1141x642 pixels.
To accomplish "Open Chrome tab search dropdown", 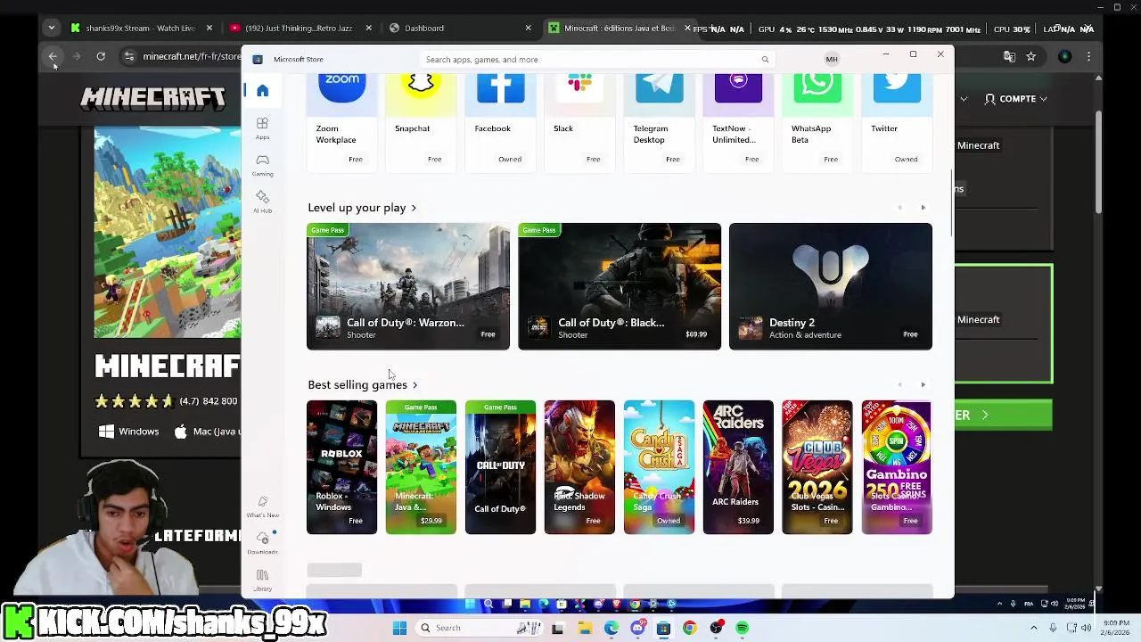I will click(x=51, y=28).
